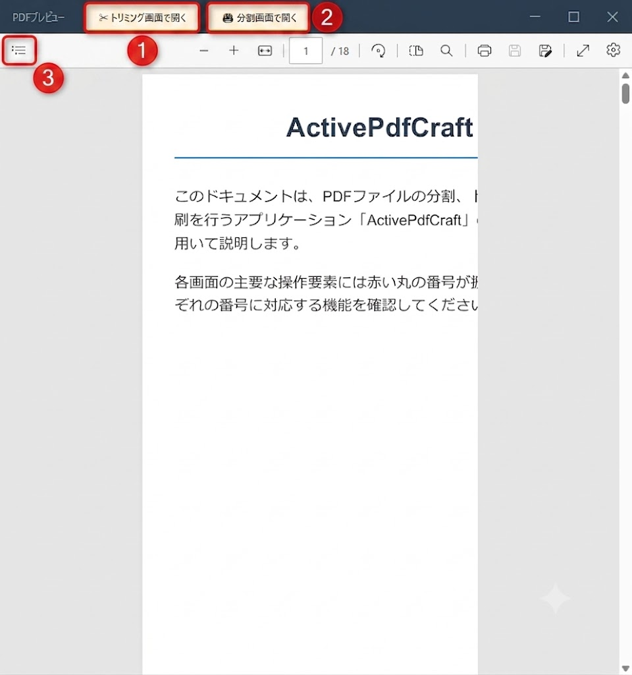Click the total page count "/ 18"

coord(340,51)
